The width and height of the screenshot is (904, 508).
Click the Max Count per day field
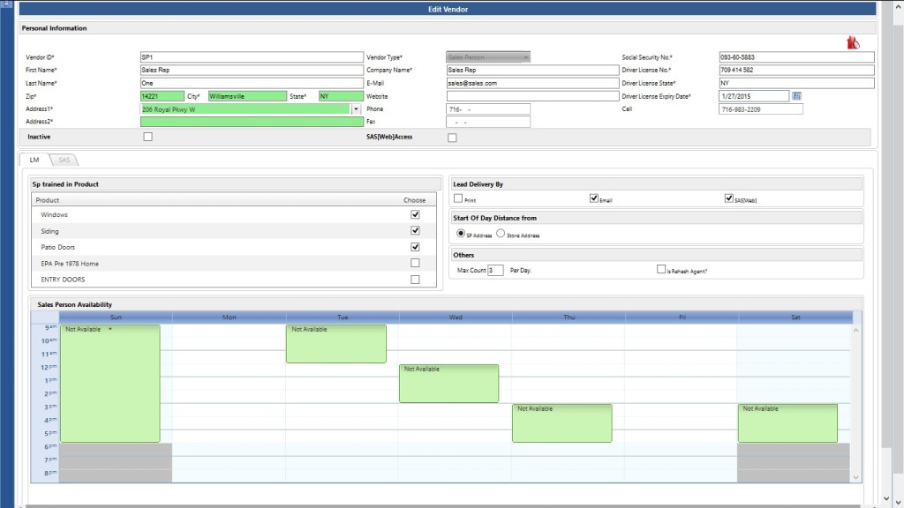[495, 270]
